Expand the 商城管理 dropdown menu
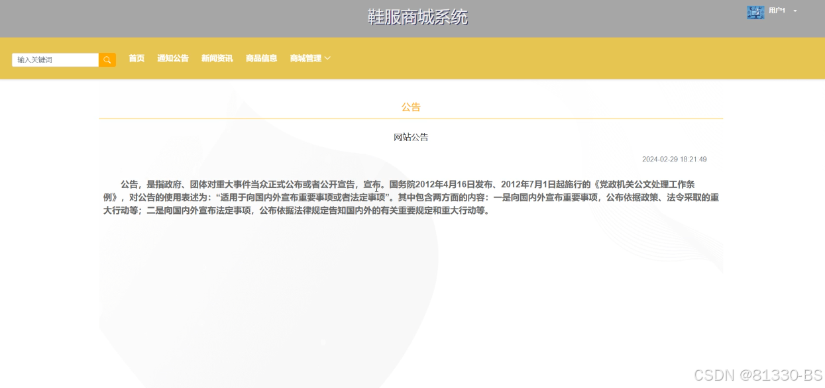Viewport: 825px width, 388px height. point(310,58)
